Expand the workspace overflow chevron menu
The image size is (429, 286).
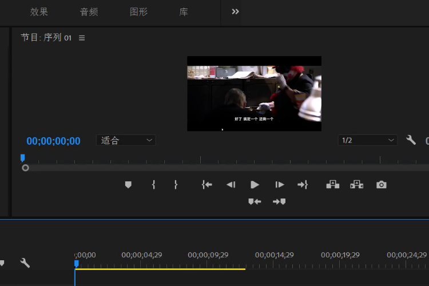[235, 11]
